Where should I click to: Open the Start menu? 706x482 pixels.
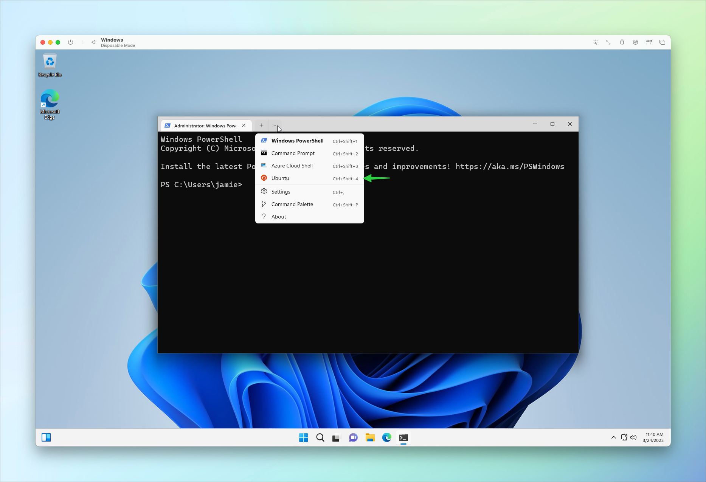303,437
